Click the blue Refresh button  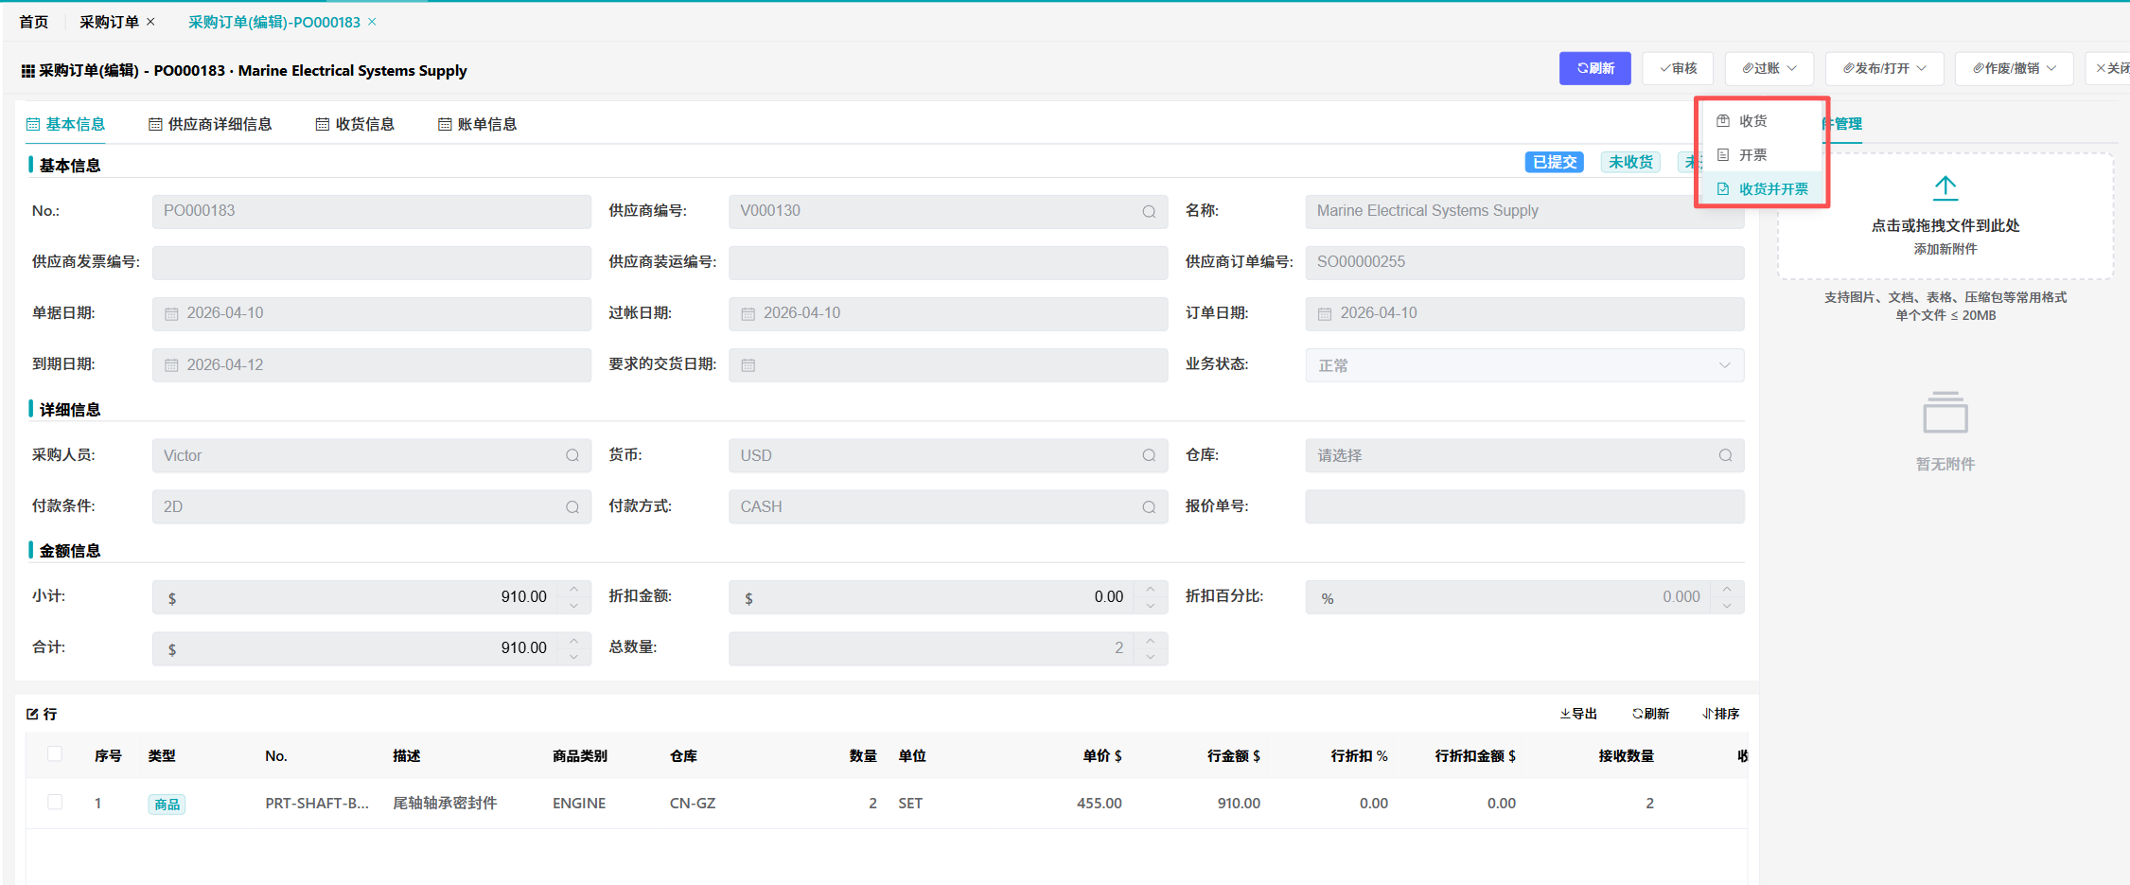tap(1594, 68)
